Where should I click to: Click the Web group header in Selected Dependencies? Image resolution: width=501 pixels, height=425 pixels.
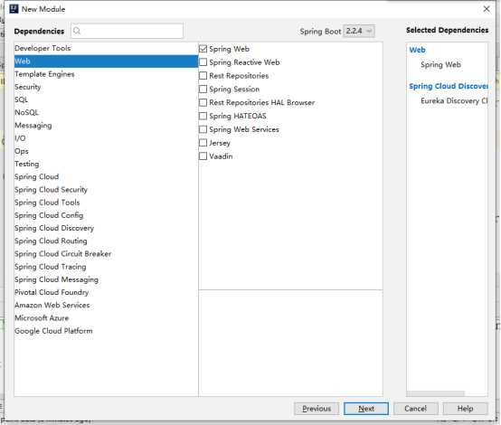pos(417,50)
